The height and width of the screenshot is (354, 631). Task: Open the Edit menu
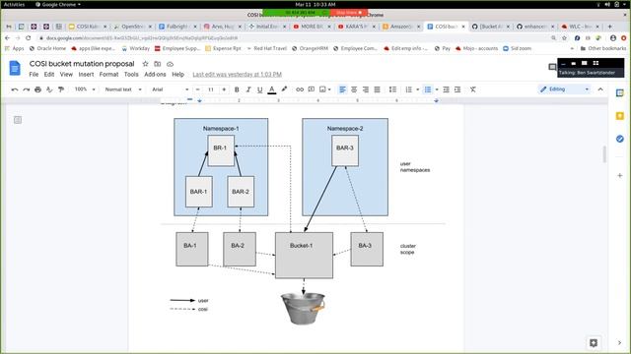coord(49,75)
